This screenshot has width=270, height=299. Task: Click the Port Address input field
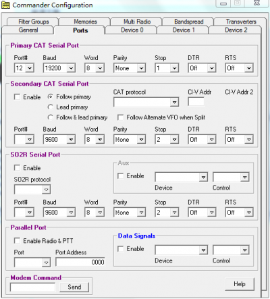pos(80,263)
